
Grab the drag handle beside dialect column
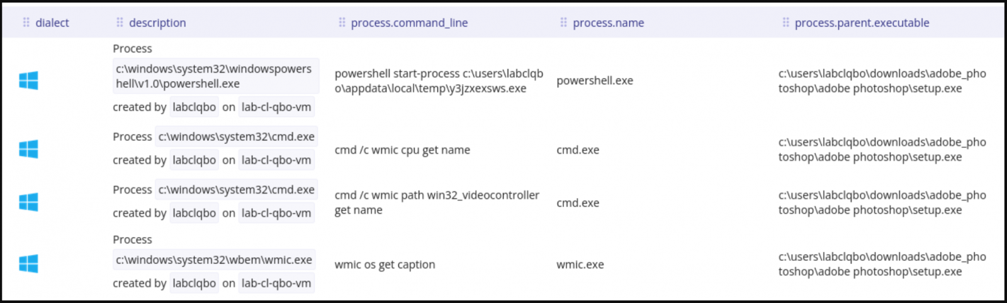(x=26, y=23)
